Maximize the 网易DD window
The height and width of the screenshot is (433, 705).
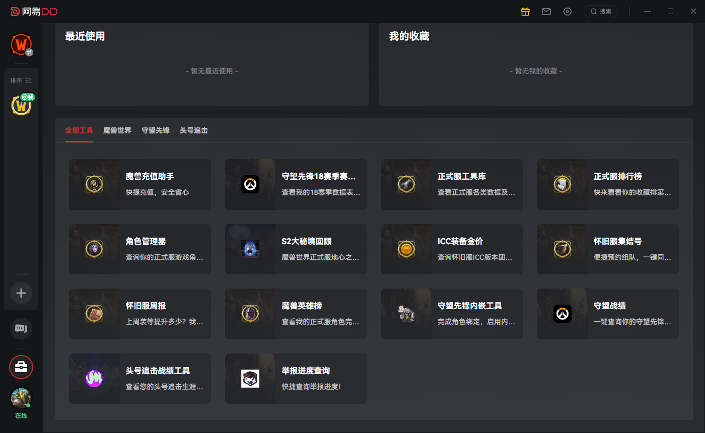pyautogui.click(x=670, y=12)
